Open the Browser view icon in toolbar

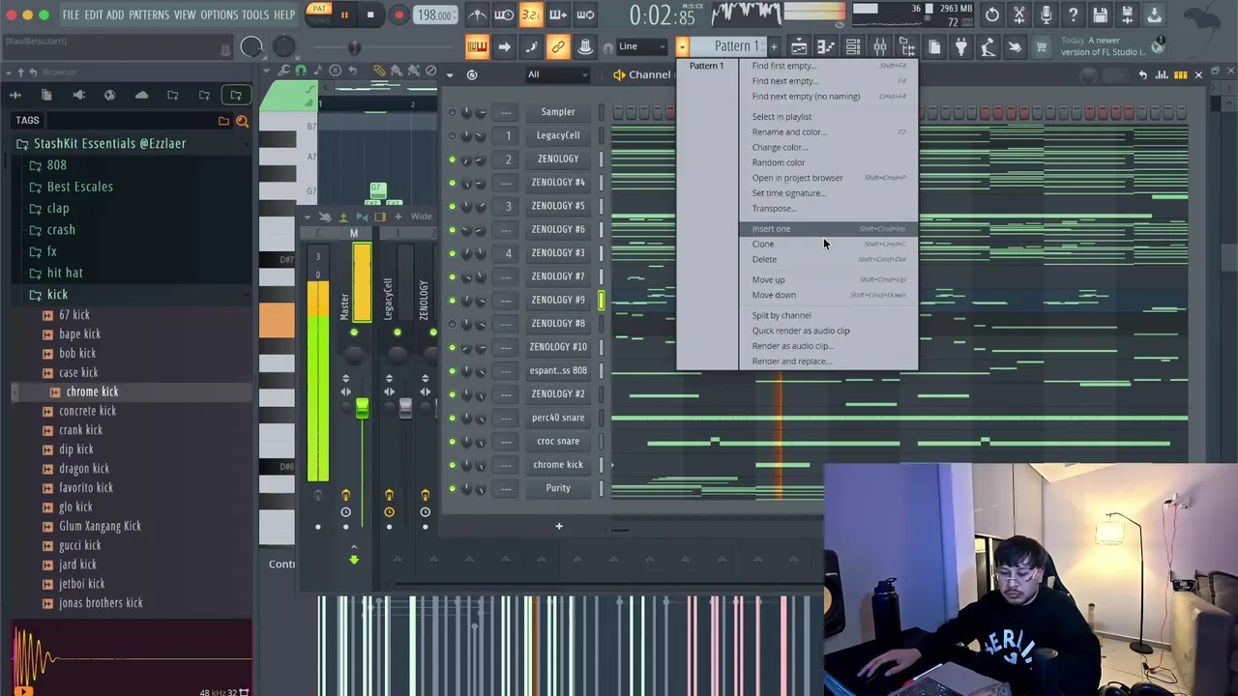(x=907, y=46)
